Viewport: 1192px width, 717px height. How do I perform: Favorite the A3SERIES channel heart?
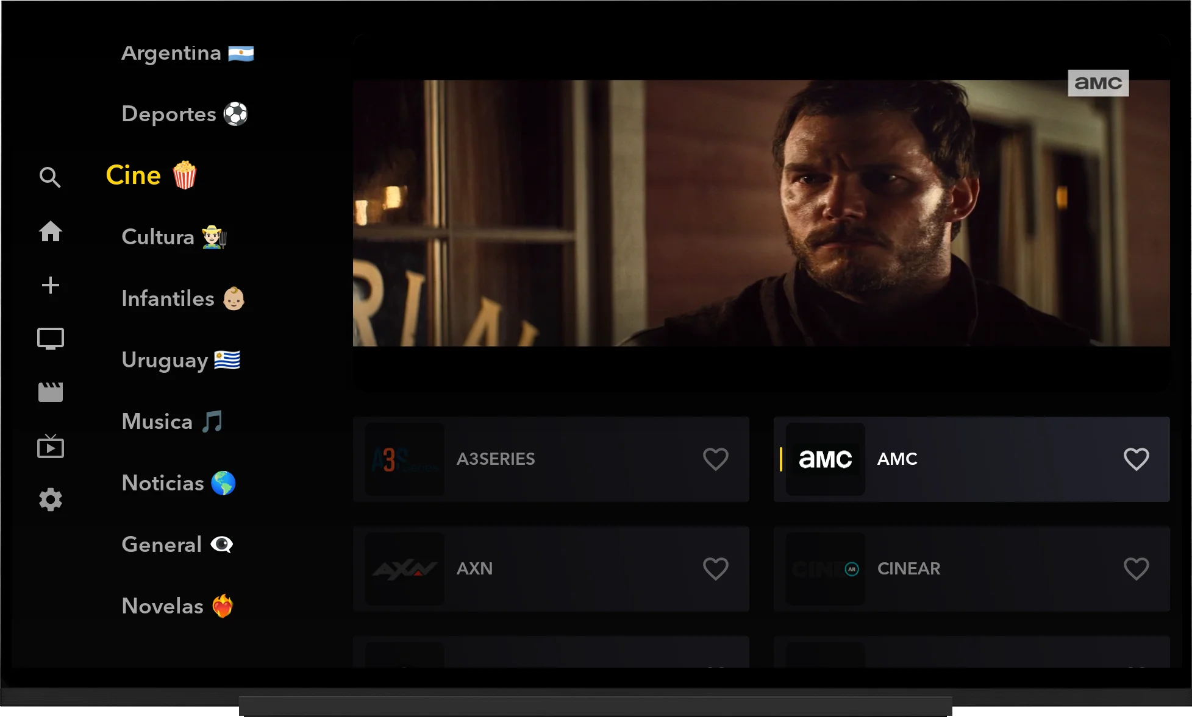click(x=716, y=459)
